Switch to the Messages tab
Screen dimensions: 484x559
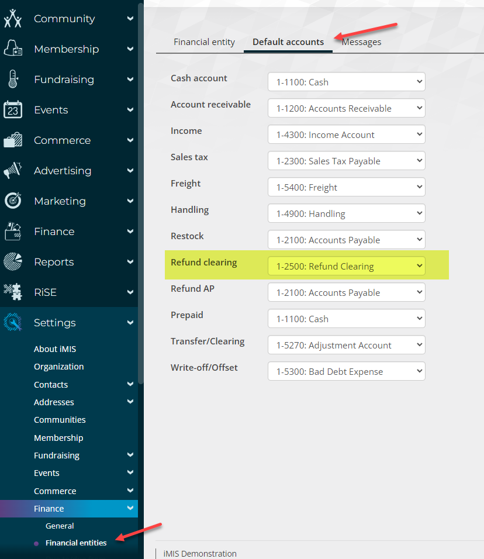[x=361, y=42]
